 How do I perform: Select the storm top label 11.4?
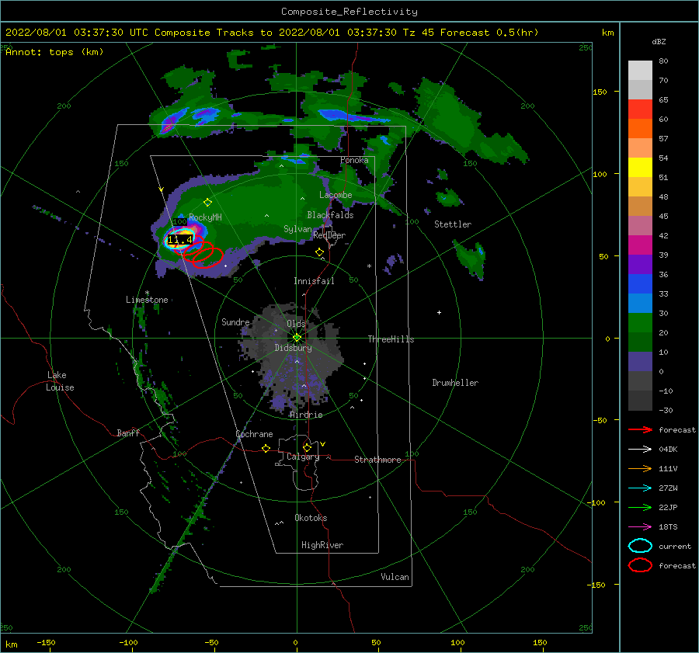click(180, 240)
